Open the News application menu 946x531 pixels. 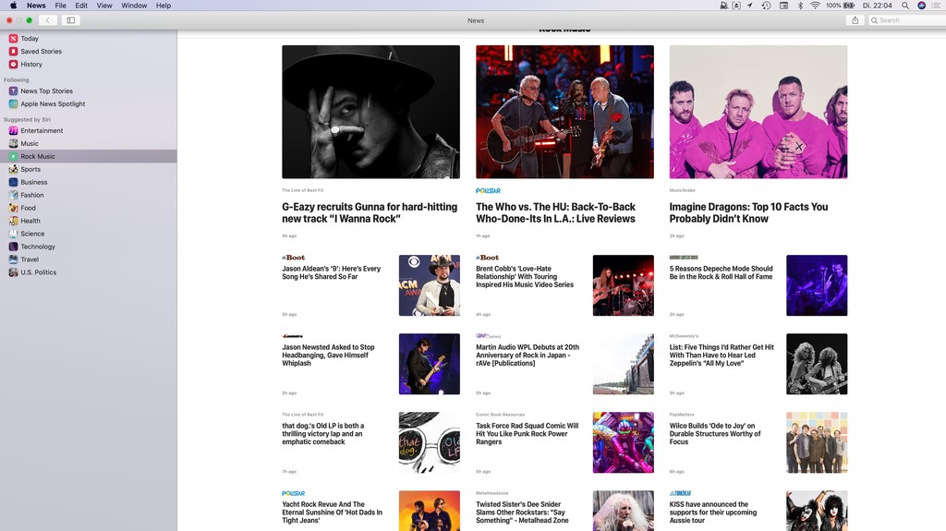36,6
